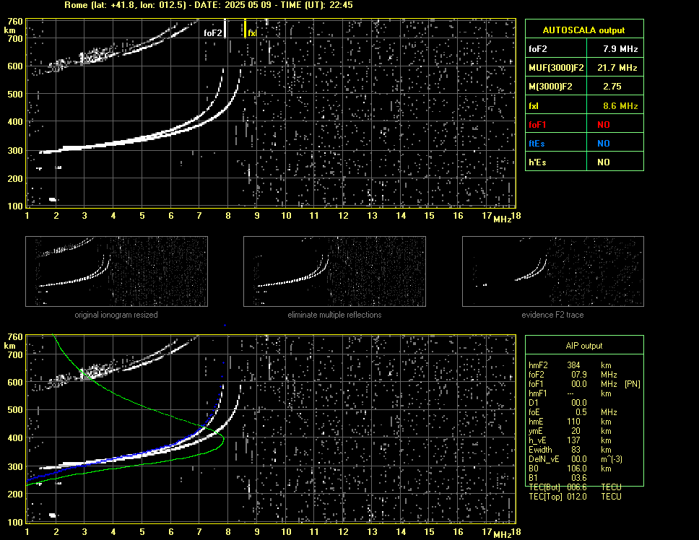The width and height of the screenshot is (699, 540).
Task: Click the '760' height label on top ionogram
Action: pos(14,22)
